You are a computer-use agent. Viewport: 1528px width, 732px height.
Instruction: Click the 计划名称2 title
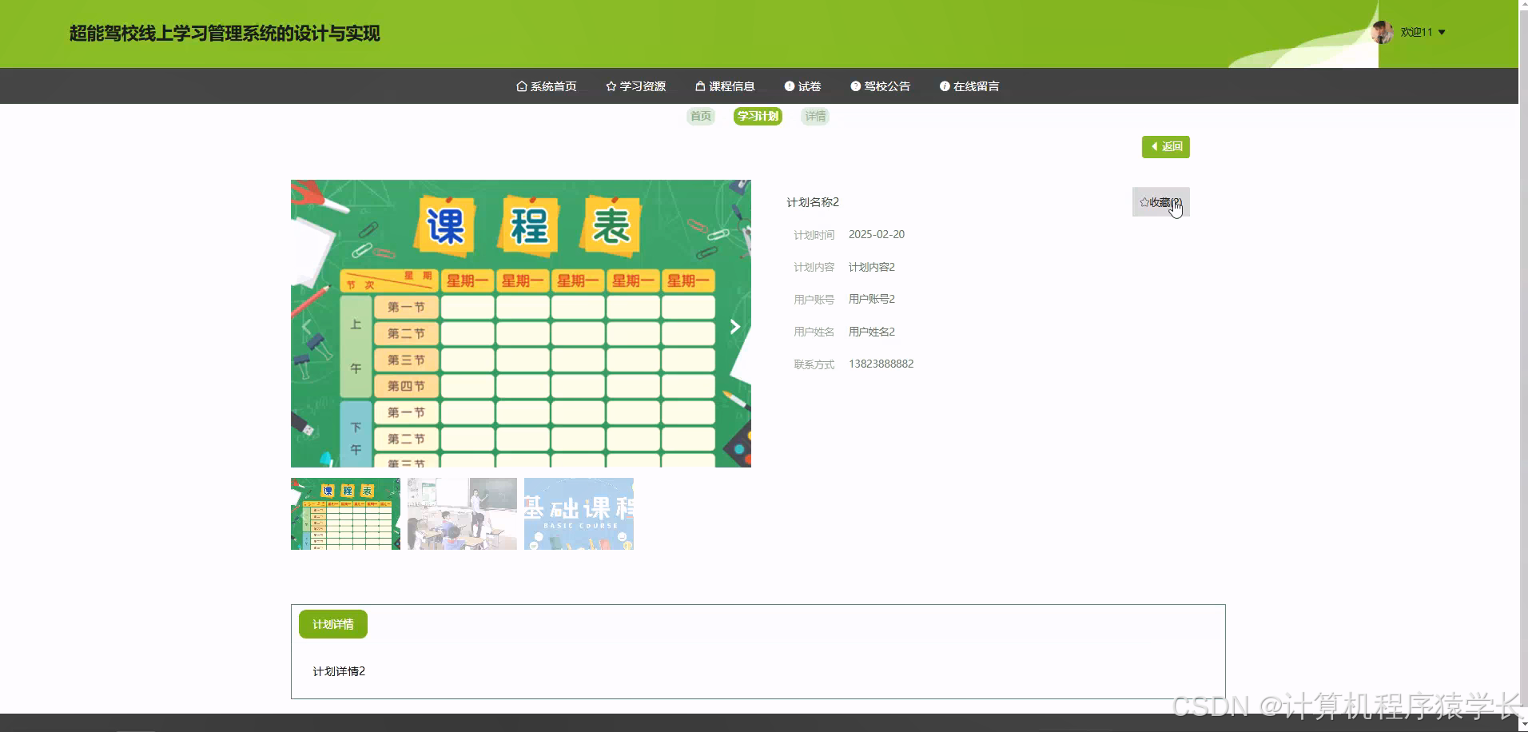click(x=813, y=202)
